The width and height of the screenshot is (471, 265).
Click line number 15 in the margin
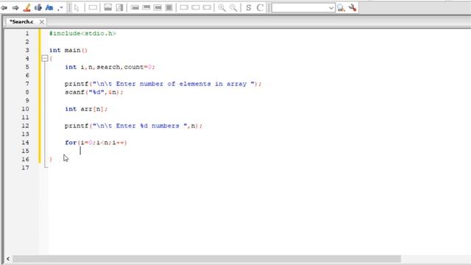25,151
